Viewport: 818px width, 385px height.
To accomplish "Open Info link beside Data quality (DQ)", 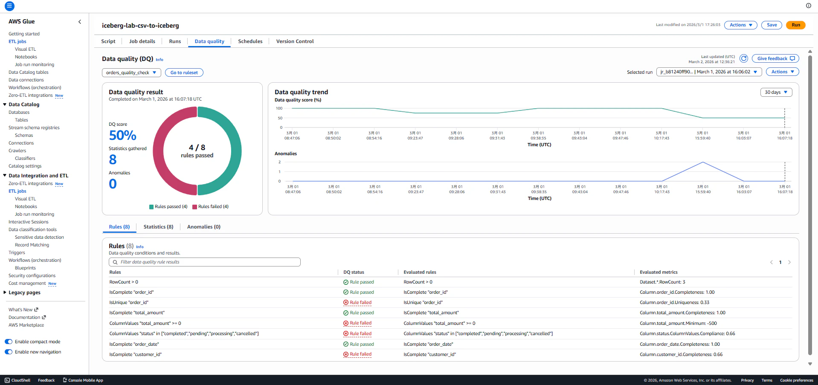I will [x=160, y=60].
